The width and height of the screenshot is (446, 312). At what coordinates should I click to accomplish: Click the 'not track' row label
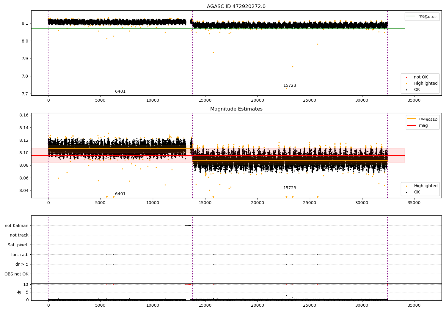click(19, 235)
